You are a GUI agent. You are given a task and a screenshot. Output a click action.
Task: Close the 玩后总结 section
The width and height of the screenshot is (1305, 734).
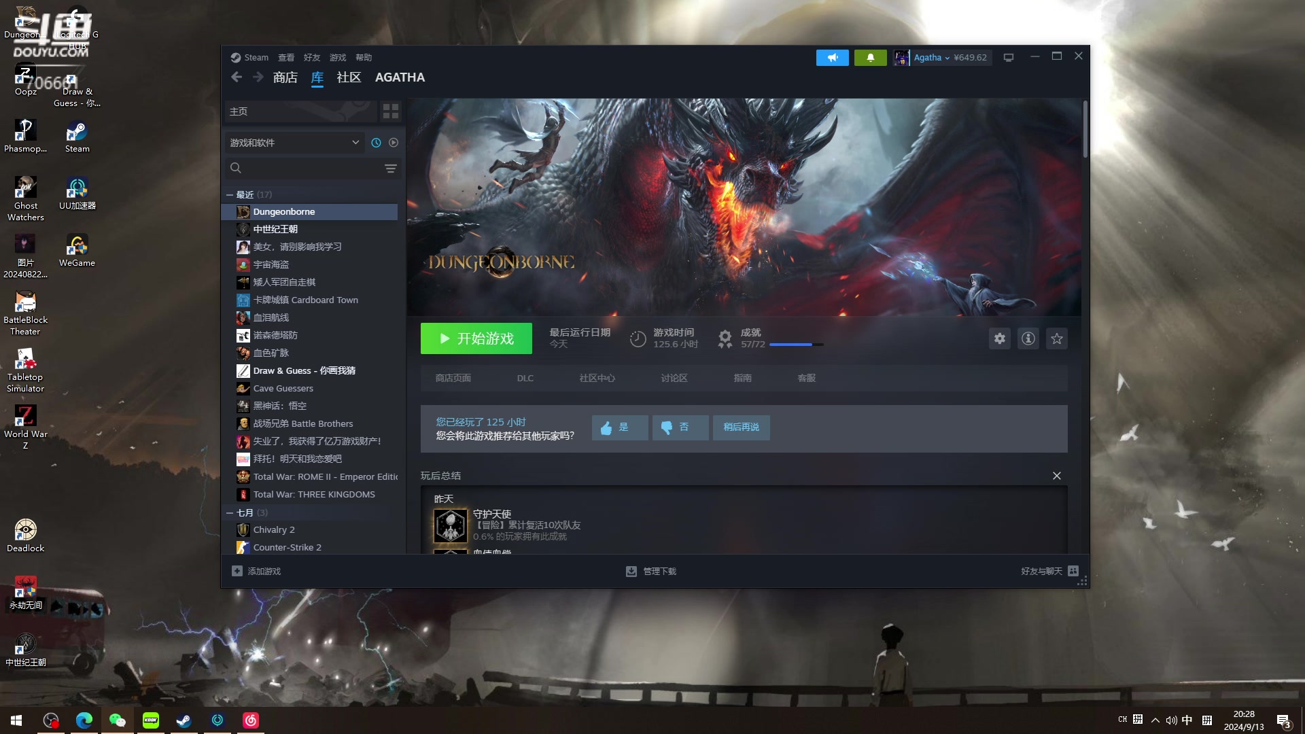click(1056, 476)
